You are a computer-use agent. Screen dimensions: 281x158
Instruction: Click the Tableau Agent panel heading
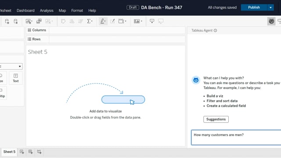[202, 30]
